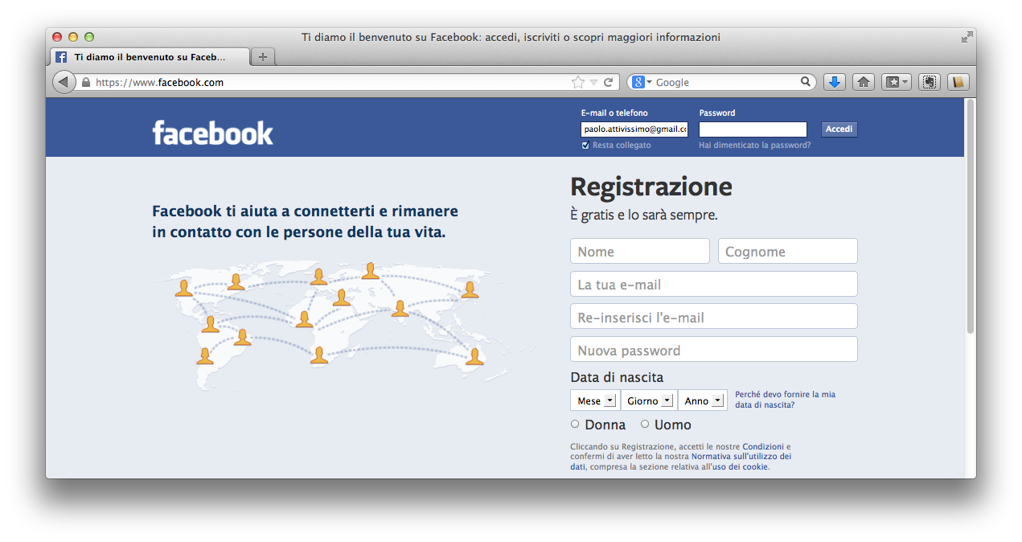Open the URL history dropdown arrow
This screenshot has width=1022, height=542.
tap(593, 82)
